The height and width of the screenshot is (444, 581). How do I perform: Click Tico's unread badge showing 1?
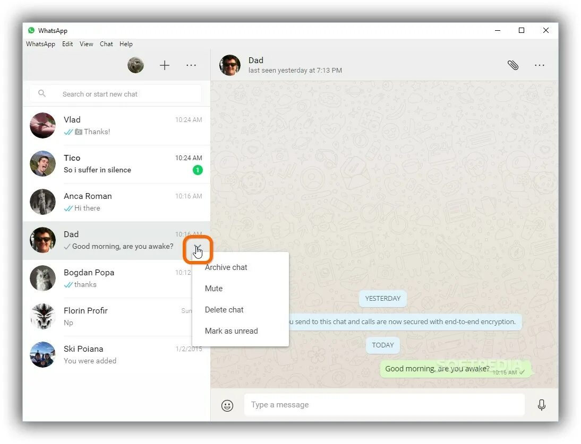click(x=198, y=170)
